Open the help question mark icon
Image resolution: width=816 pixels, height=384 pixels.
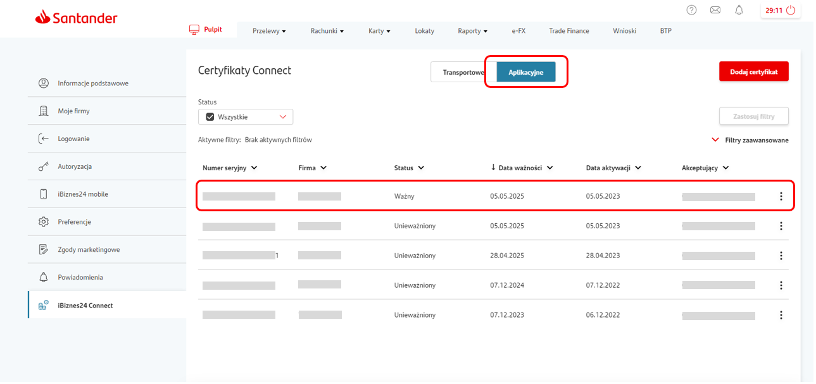tap(692, 10)
